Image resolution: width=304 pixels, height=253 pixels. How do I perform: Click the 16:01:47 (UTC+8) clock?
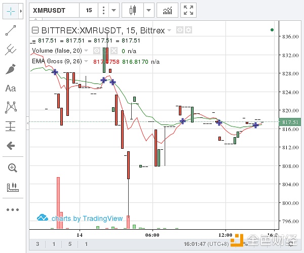tap(206, 244)
